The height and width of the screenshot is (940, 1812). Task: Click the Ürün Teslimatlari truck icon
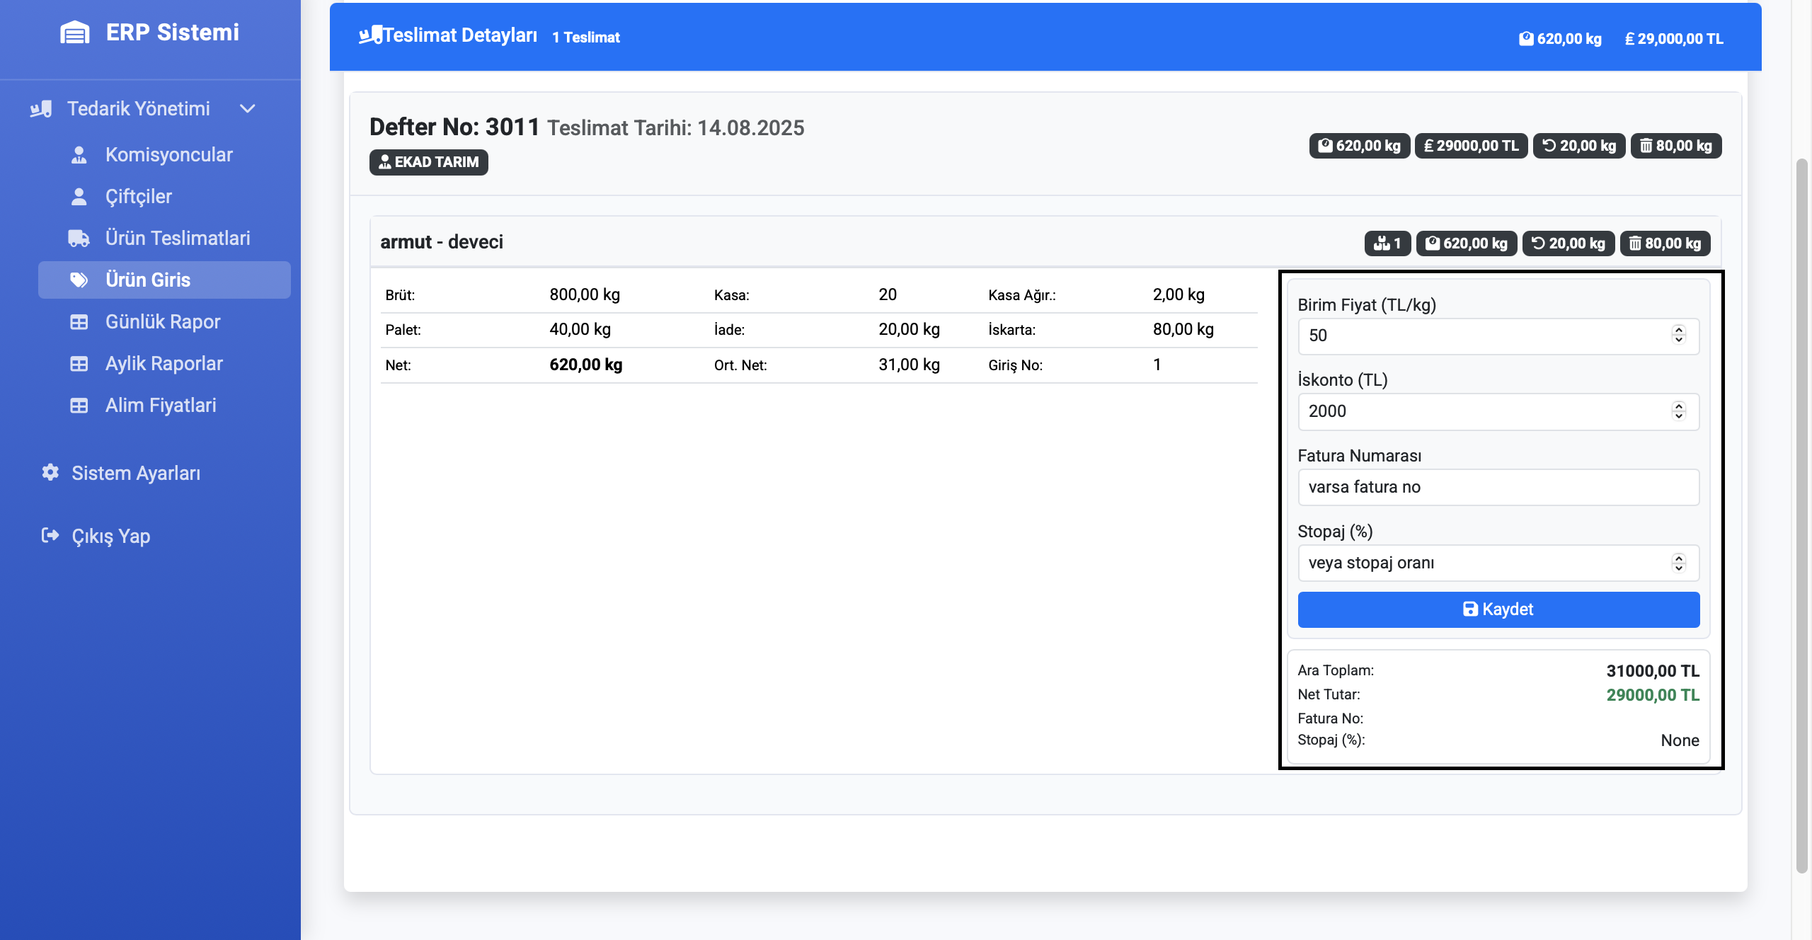(x=79, y=239)
